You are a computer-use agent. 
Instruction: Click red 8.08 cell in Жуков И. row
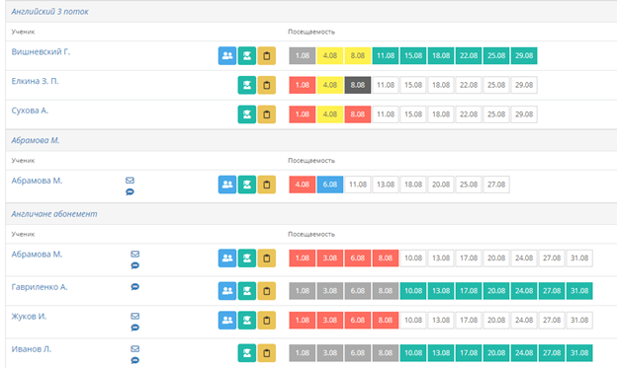click(x=386, y=320)
